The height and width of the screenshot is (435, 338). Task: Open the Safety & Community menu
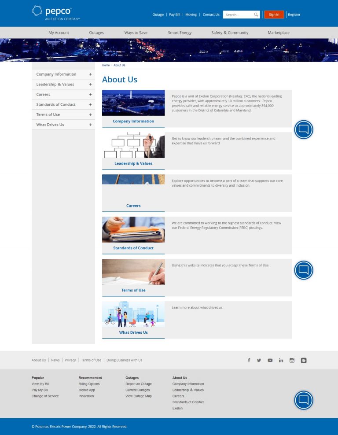[x=230, y=33]
